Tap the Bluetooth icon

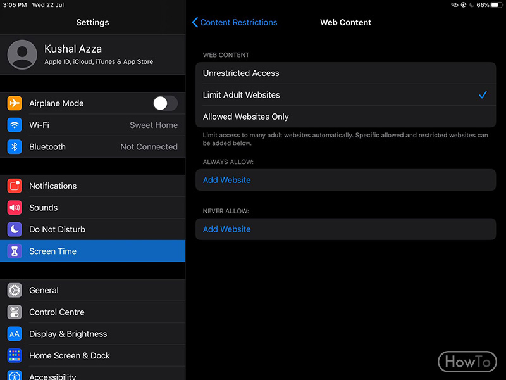pyautogui.click(x=15, y=147)
